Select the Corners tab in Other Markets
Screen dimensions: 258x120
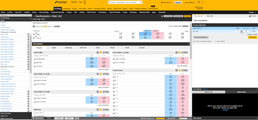tap(142, 48)
